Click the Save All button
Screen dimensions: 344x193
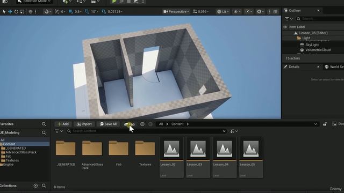[109, 124]
